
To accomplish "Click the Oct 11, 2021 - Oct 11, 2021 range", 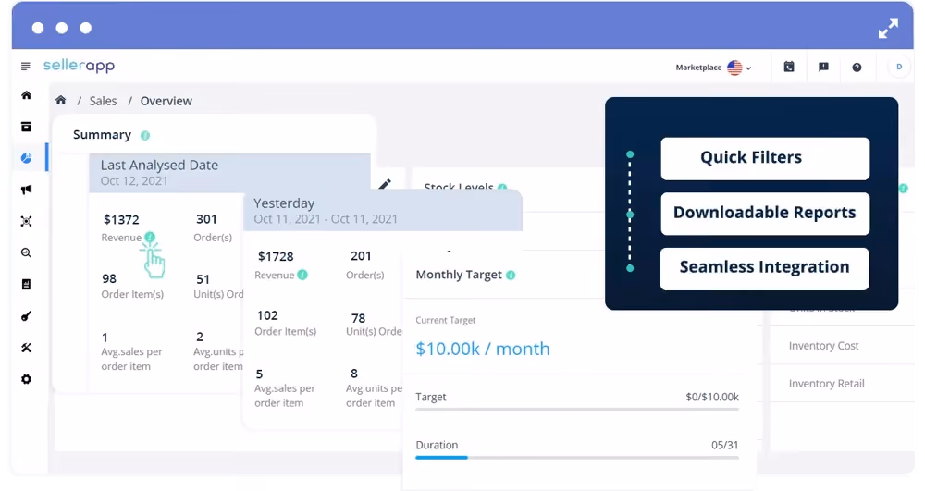I will [x=326, y=219].
